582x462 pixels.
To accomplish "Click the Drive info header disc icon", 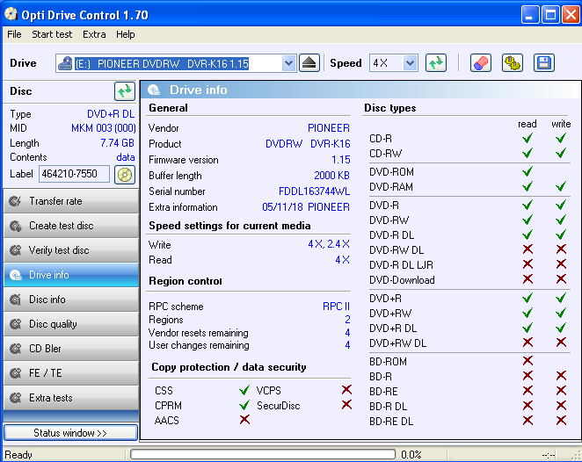I will point(154,90).
